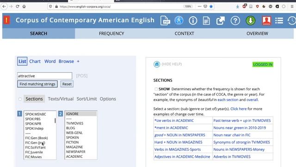Tick the SHOW checkbox in help panel
This screenshot has height=167, width=296.
point(156,89)
